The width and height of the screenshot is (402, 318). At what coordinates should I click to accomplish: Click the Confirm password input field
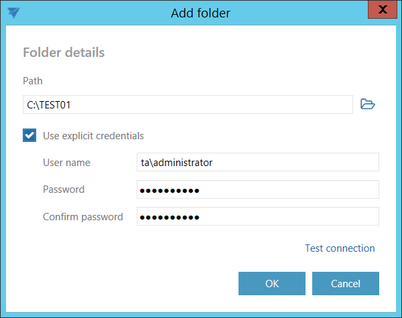coord(257,216)
